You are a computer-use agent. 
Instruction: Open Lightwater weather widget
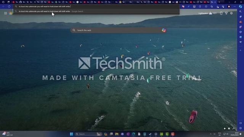pos(207,13)
